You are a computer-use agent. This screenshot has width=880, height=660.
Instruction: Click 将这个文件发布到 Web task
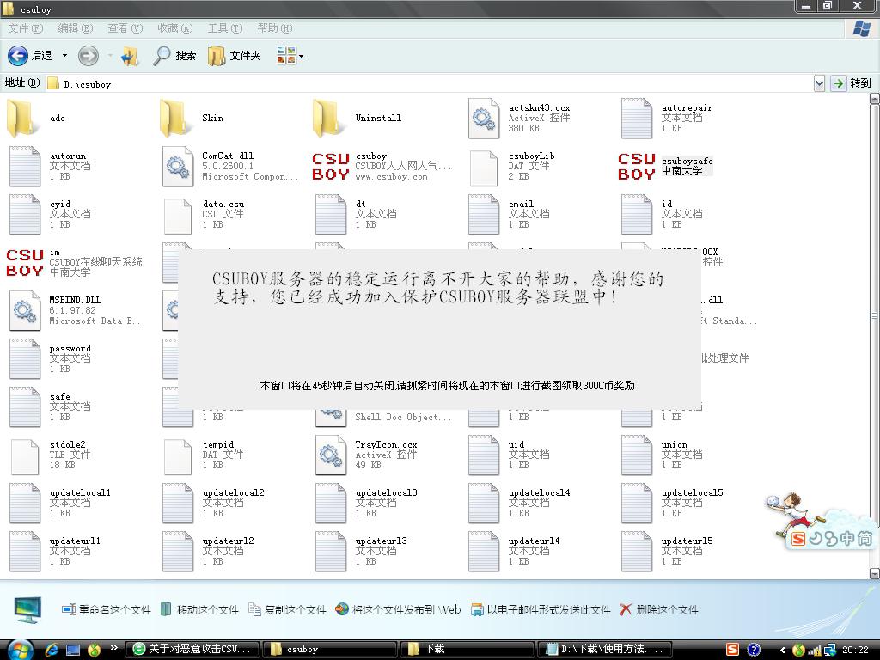click(398, 609)
